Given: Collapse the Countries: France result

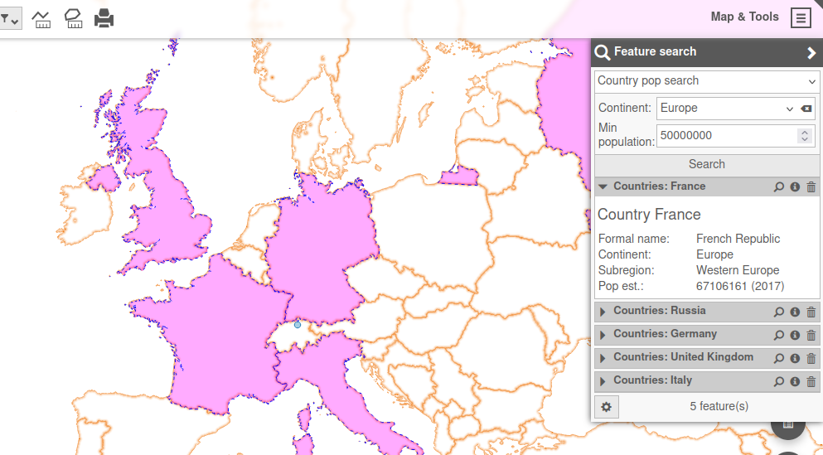Looking at the screenshot, I should 603,187.
